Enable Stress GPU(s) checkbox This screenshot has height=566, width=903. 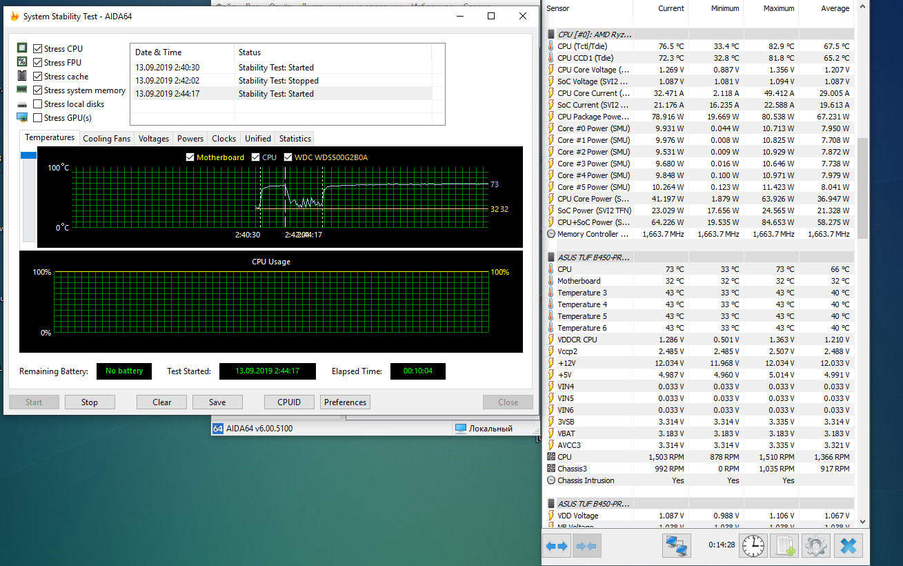coord(38,118)
